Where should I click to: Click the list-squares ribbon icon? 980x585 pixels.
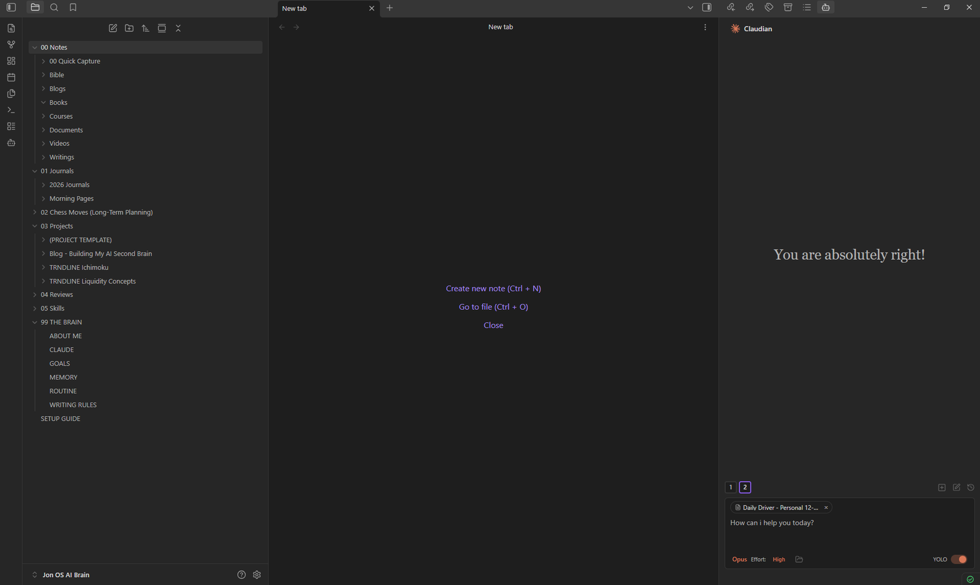pyautogui.click(x=11, y=126)
